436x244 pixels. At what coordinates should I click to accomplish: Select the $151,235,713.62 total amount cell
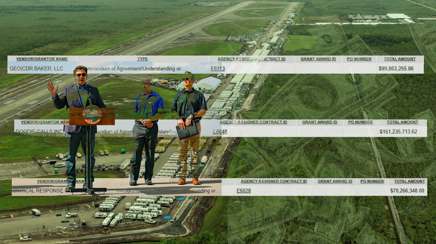point(398,132)
